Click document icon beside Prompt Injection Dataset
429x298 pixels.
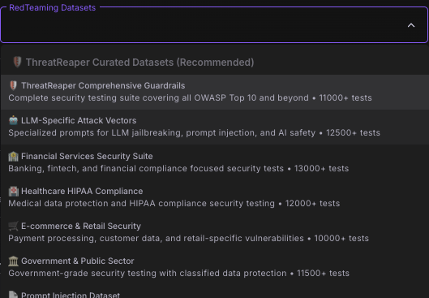13,295
